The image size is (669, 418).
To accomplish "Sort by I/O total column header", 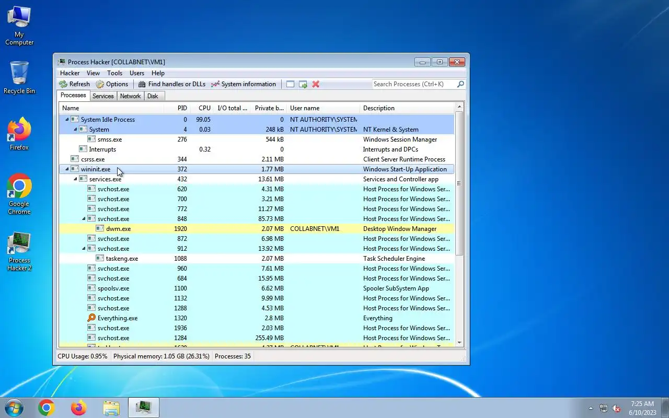I will (232, 108).
